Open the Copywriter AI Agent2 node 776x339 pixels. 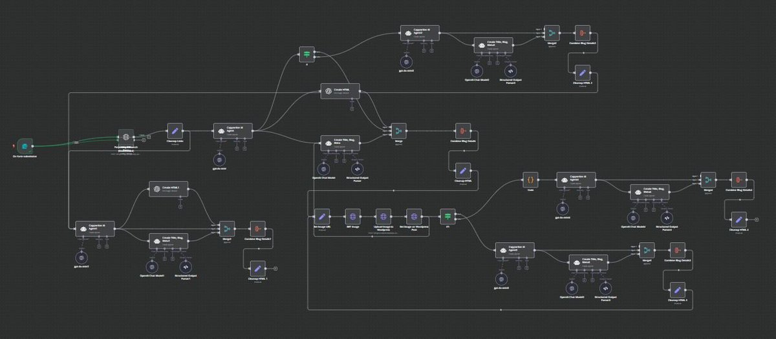[x=419, y=33]
